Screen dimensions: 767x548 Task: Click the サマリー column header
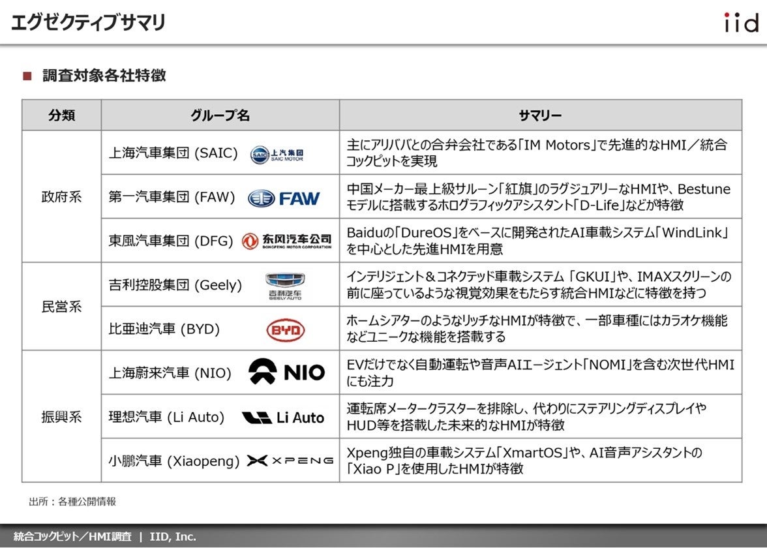pyautogui.click(x=541, y=115)
